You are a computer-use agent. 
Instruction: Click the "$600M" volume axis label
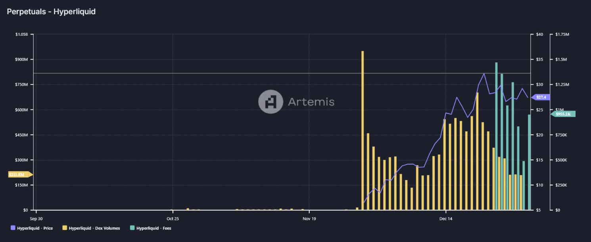[22, 110]
